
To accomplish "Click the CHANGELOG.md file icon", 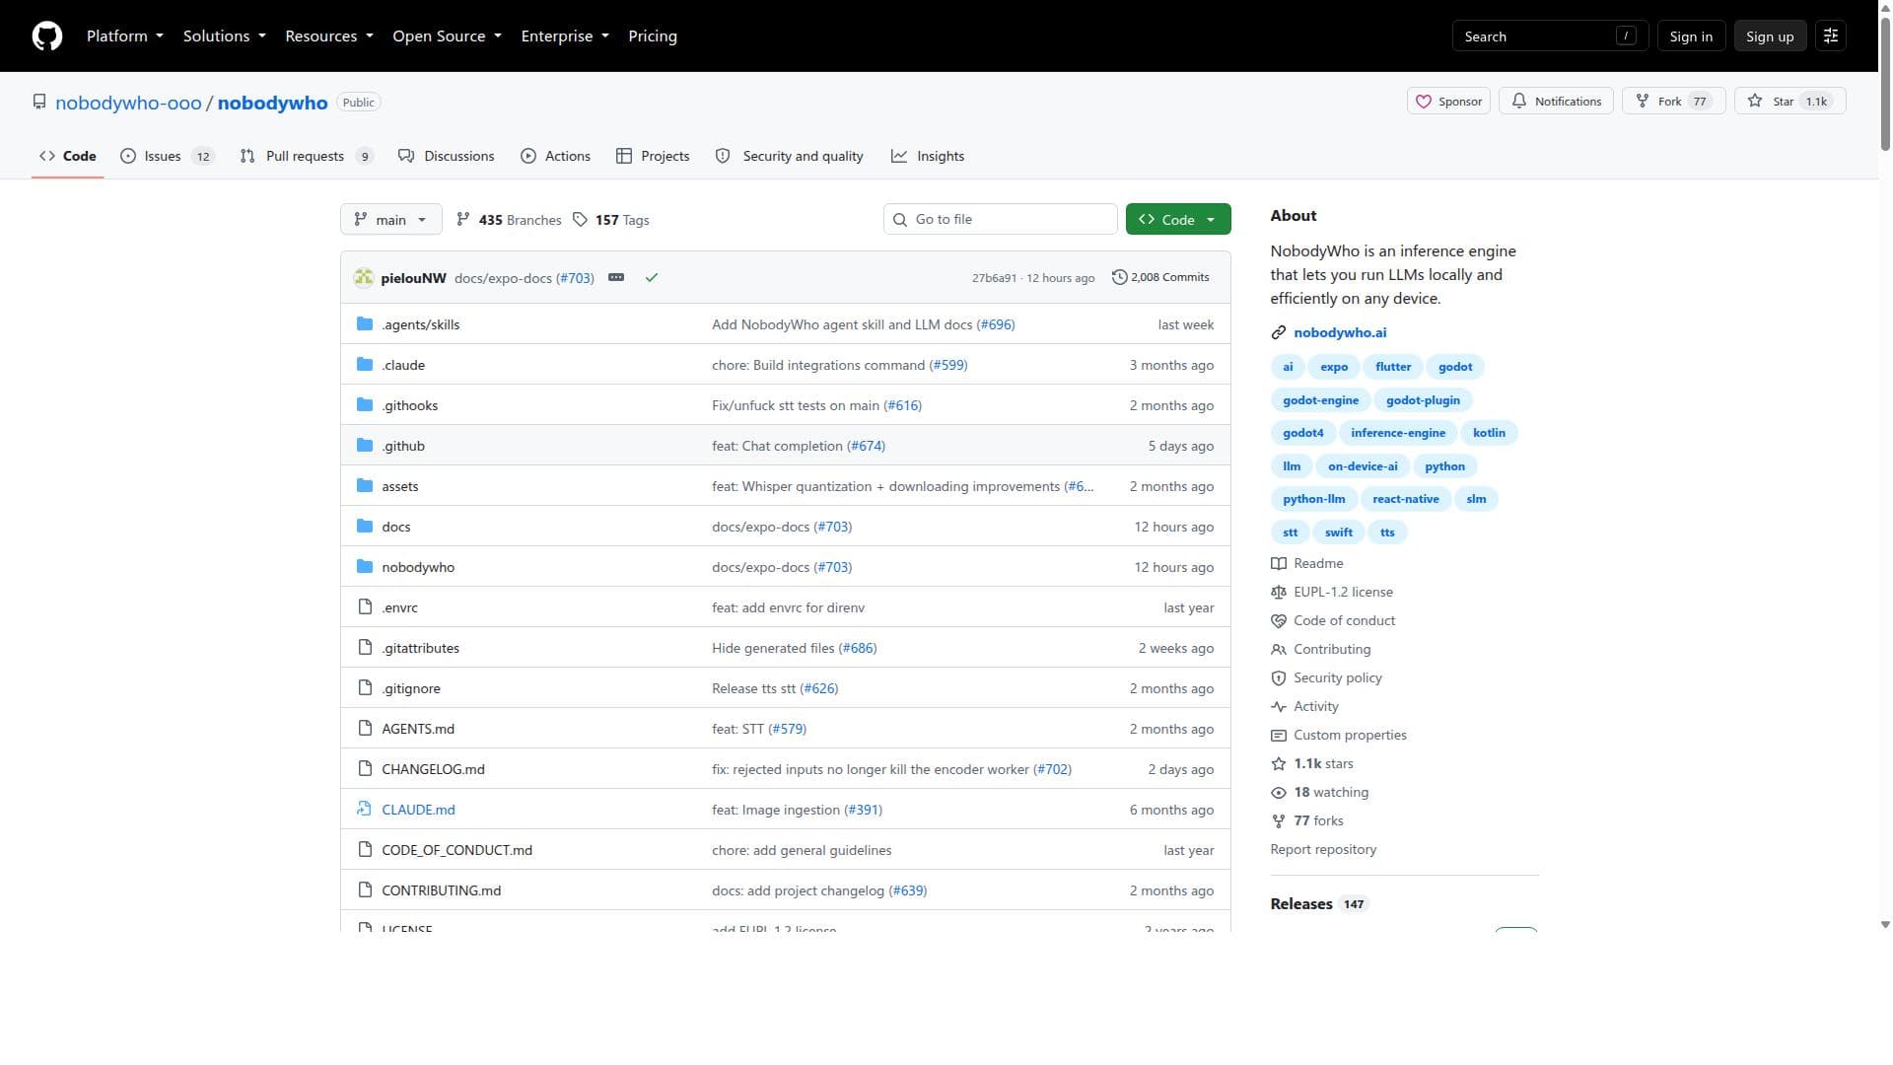I will pos(365,769).
